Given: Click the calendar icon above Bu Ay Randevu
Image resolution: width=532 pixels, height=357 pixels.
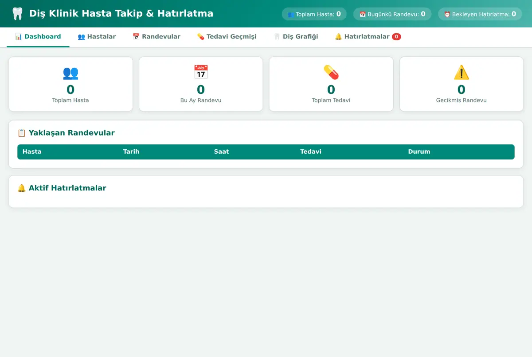Looking at the screenshot, I should click(201, 72).
